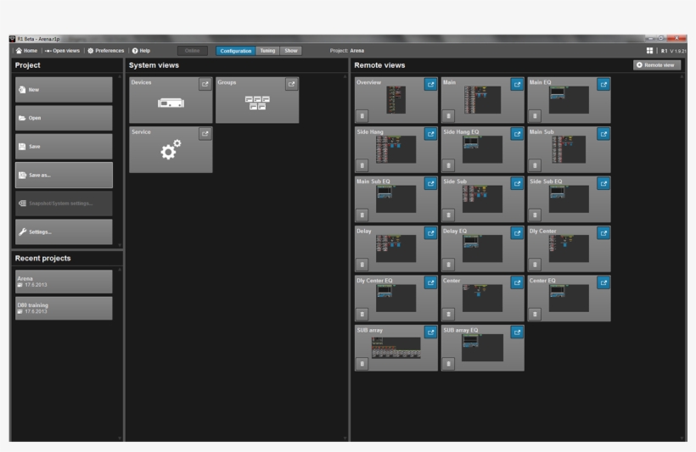Switch to Tuning mode

tap(267, 51)
